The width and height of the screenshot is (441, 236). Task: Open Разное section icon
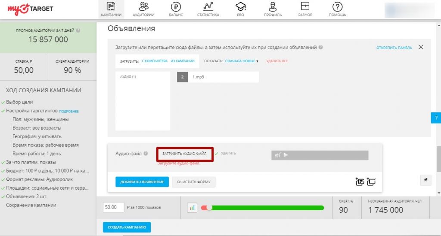click(x=305, y=6)
